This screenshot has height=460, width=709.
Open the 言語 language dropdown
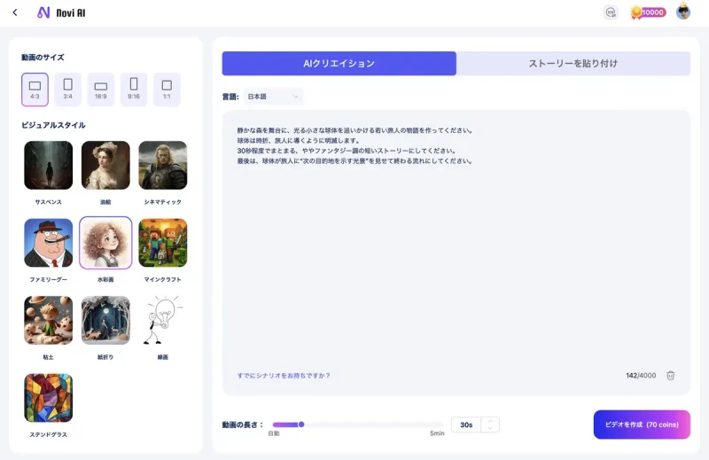(274, 96)
